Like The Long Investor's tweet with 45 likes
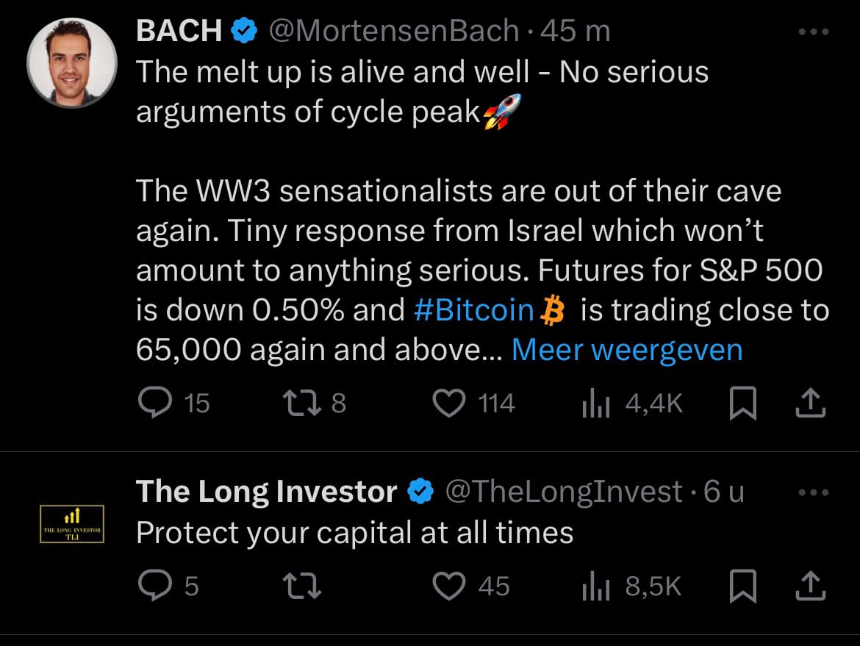Viewport: 860px width, 646px height. pyautogui.click(x=450, y=586)
